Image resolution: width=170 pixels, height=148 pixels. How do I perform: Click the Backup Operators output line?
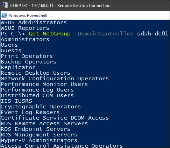click(x=28, y=62)
